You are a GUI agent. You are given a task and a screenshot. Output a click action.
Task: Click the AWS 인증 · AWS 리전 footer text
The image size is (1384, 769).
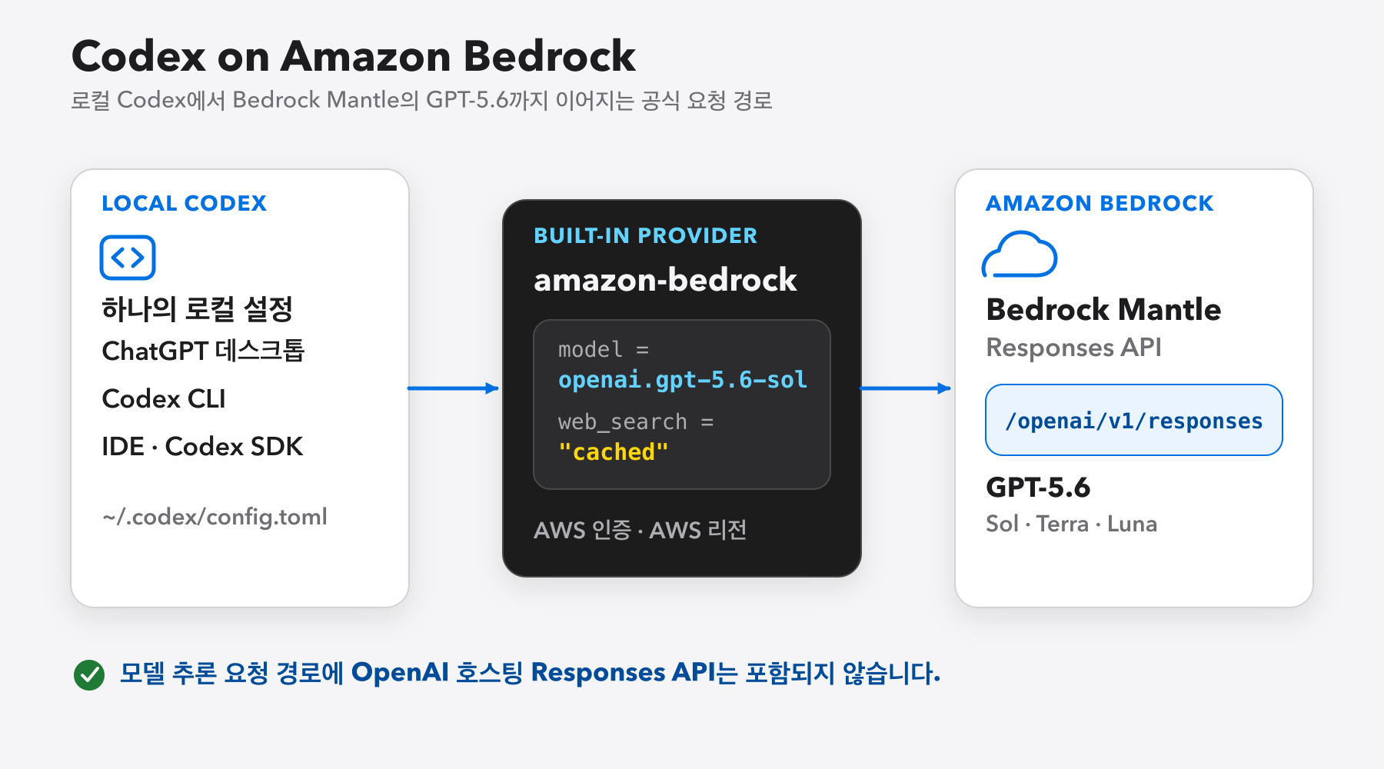pyautogui.click(x=640, y=530)
